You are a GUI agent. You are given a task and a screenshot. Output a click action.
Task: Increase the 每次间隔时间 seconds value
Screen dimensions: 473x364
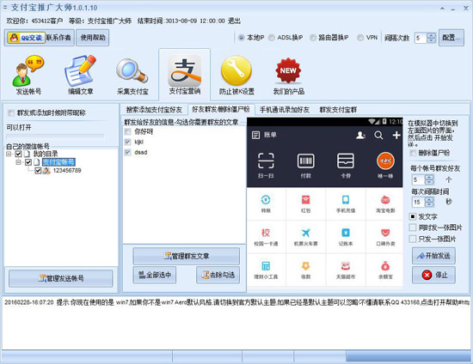coord(429,200)
